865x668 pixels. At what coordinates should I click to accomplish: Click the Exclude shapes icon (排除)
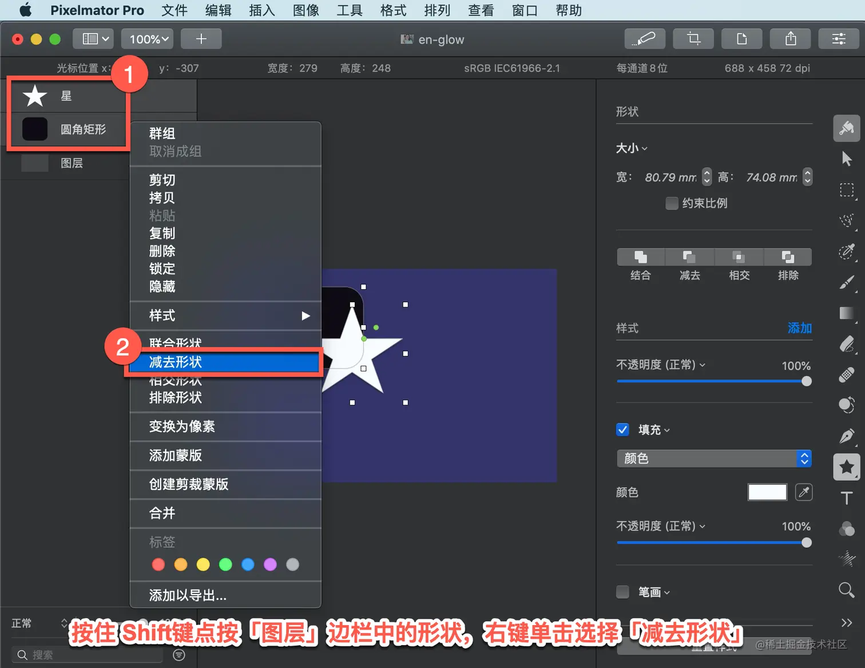tap(788, 257)
